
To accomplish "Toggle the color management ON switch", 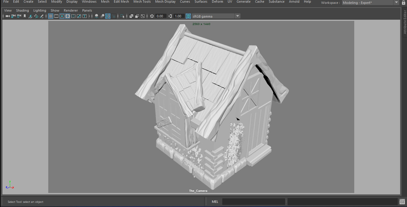I will (x=188, y=16).
